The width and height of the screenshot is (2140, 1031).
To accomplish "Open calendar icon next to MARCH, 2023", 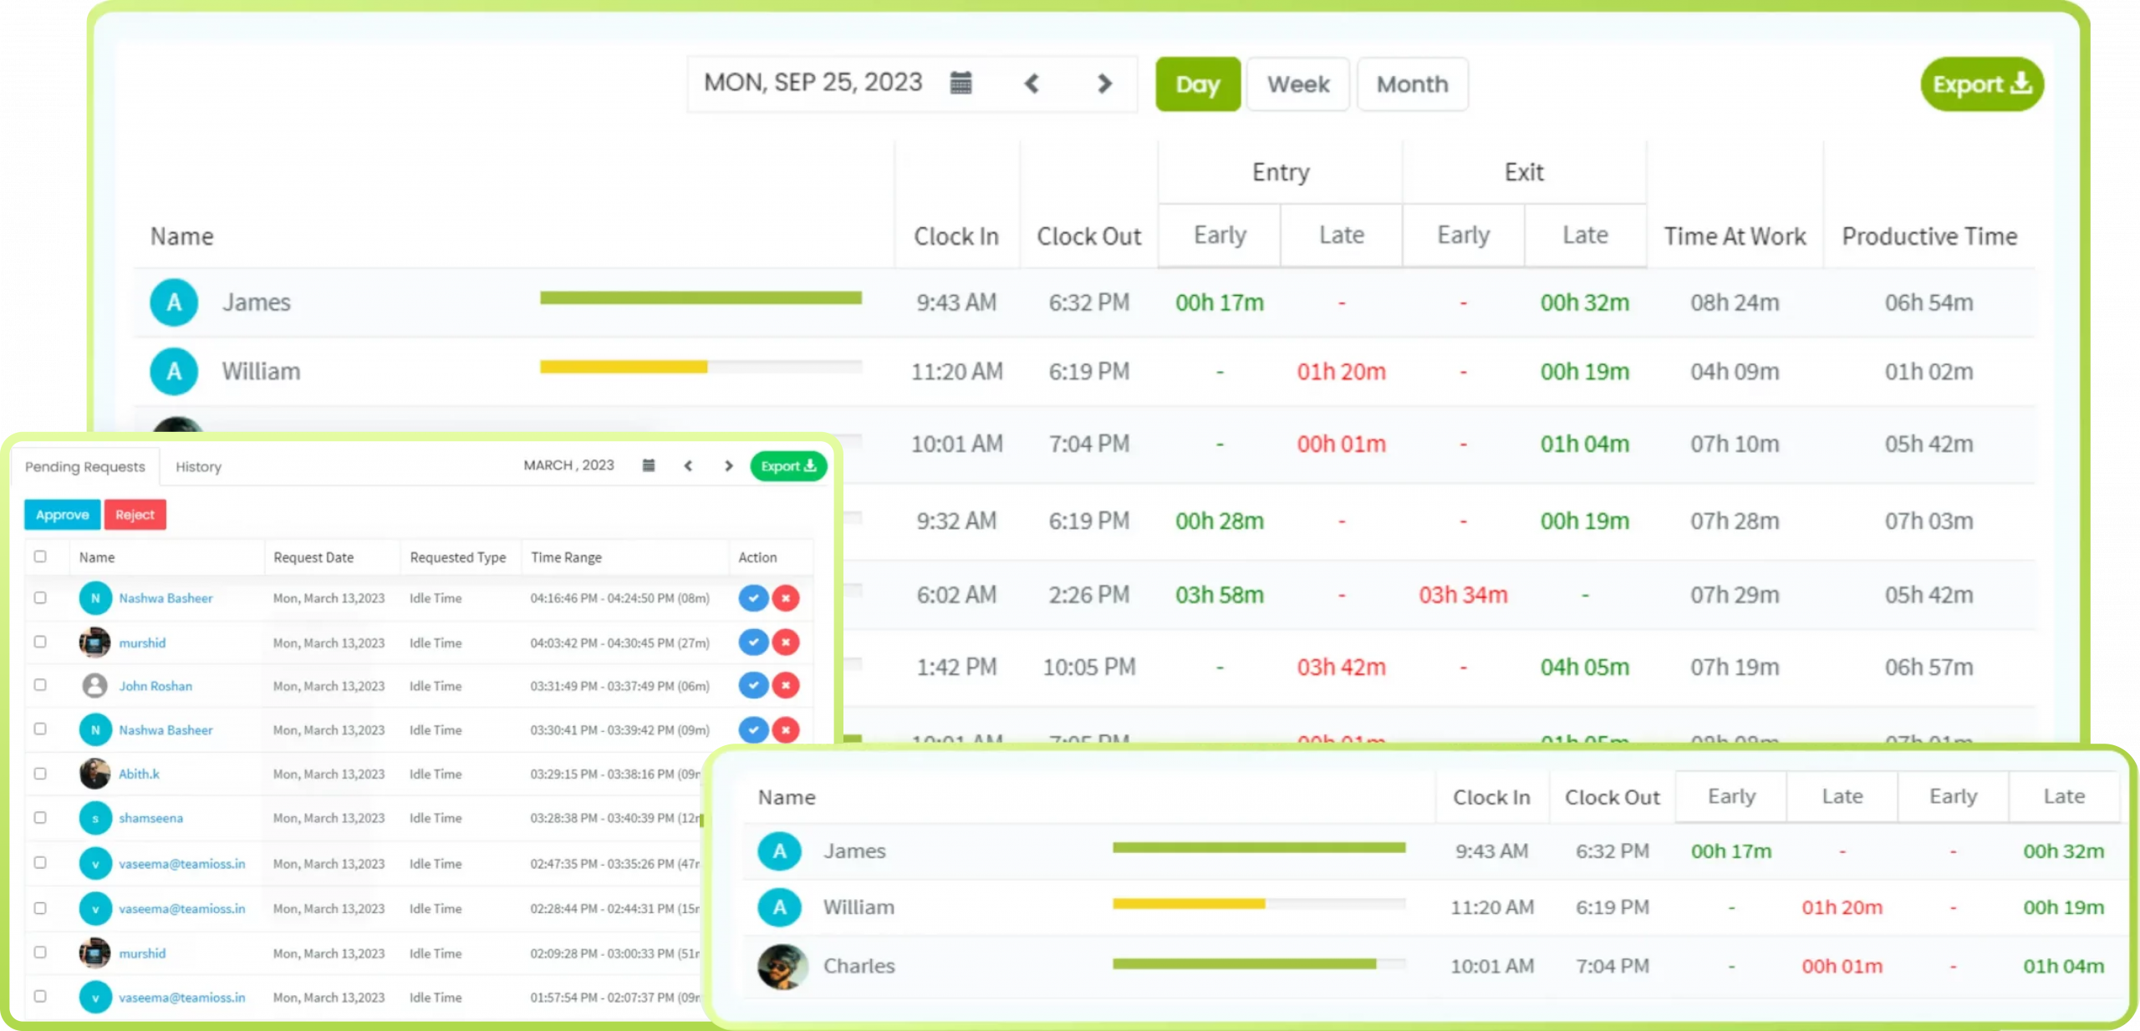I will tap(648, 465).
